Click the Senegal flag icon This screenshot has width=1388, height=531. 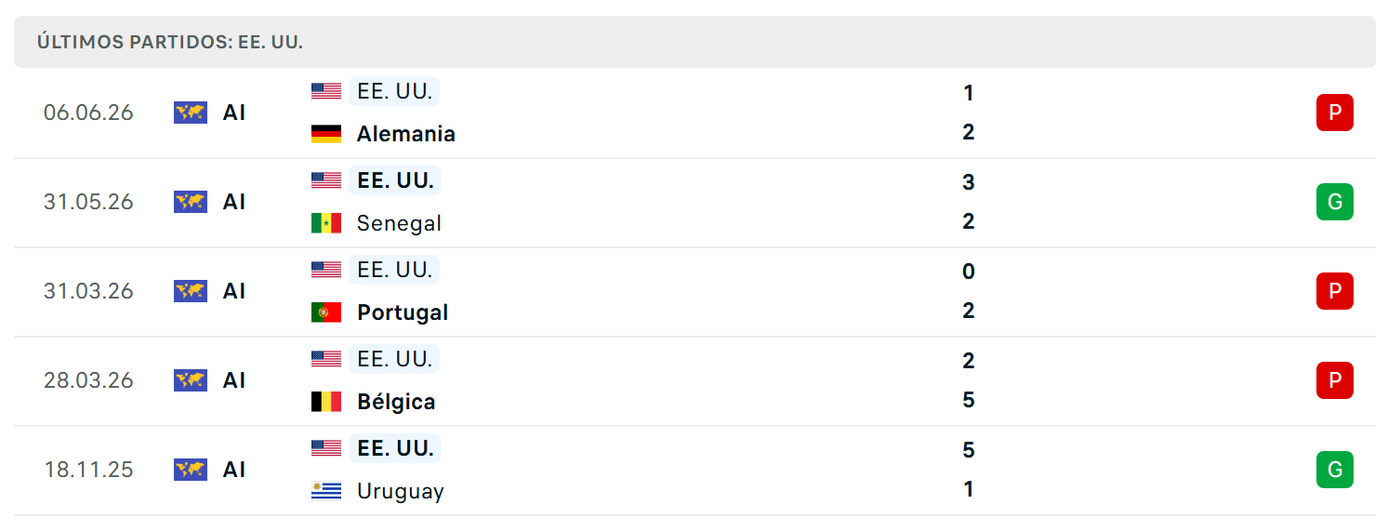(x=326, y=223)
